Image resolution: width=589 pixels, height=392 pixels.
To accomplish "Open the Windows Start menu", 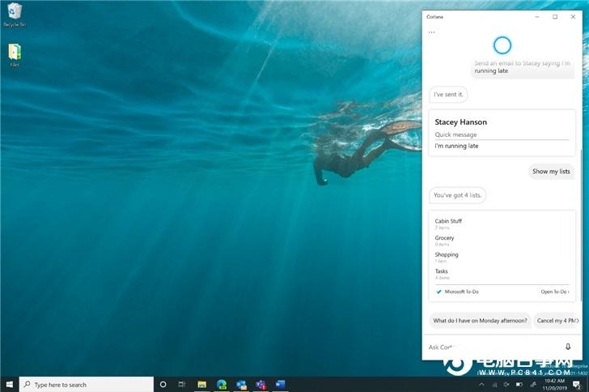I will (10, 384).
